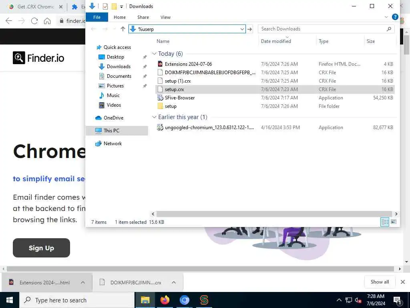
Task: Switch to the Home ribbon tab
Action: [119, 17]
